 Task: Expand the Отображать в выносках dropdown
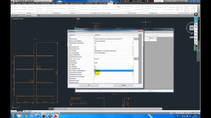click(133, 75)
